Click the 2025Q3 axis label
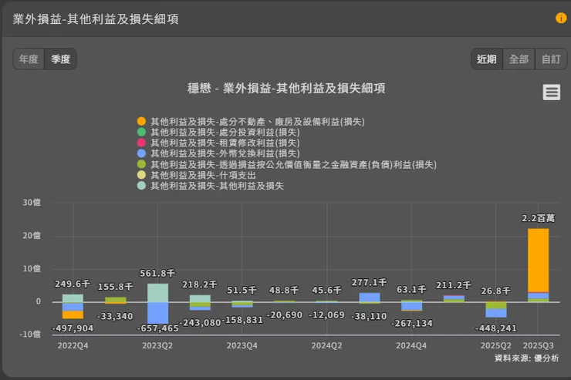The height and width of the screenshot is (380, 571). pyautogui.click(x=539, y=345)
